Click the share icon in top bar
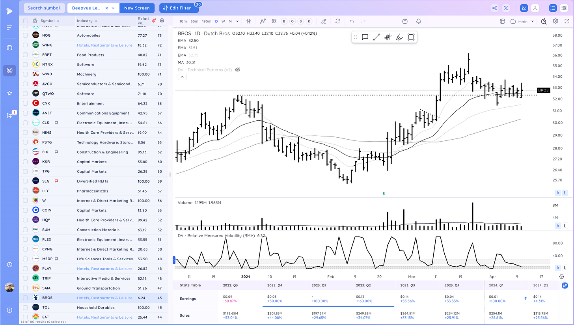Image resolution: width=574 pixels, height=325 pixels. pos(494,8)
